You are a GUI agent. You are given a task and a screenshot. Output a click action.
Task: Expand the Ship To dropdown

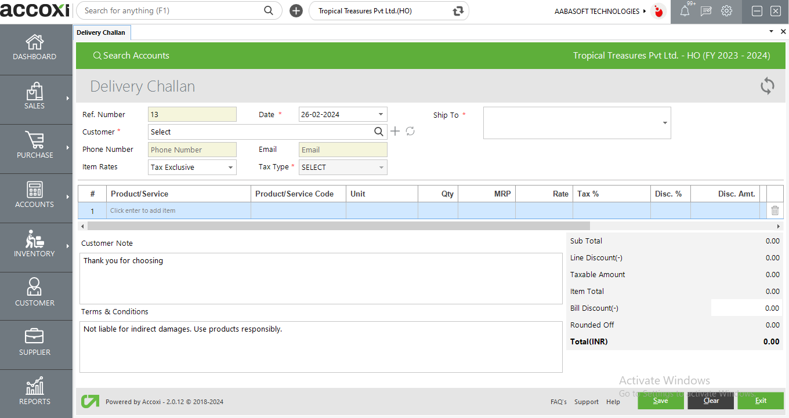pyautogui.click(x=664, y=123)
